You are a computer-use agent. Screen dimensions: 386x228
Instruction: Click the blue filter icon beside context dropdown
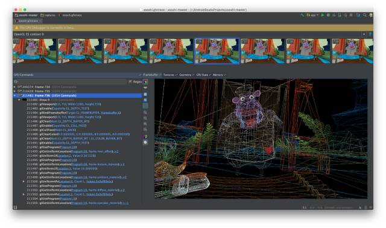pos(370,34)
